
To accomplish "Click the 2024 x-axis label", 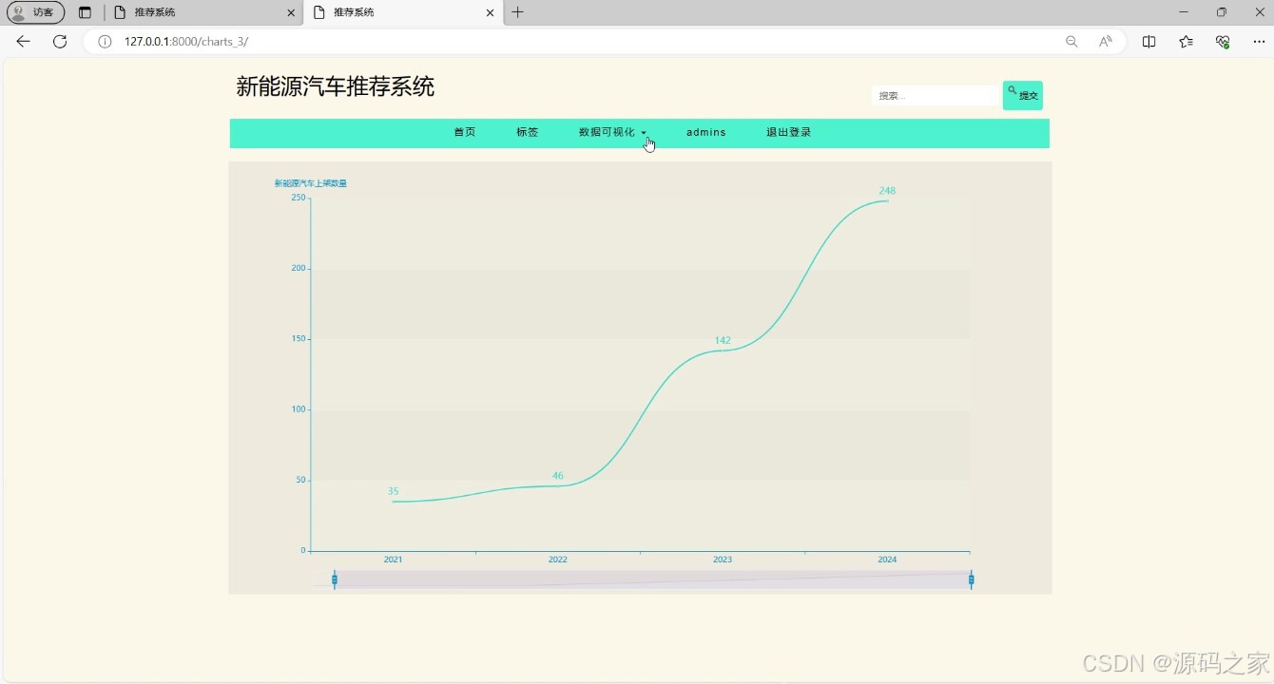I will (887, 560).
